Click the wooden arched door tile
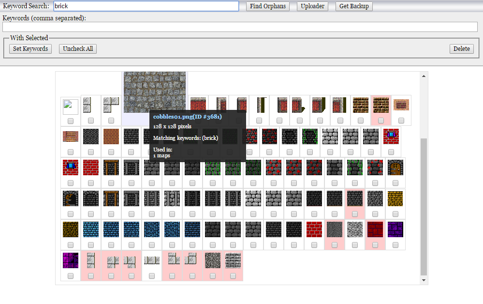The width and height of the screenshot is (483, 304). pos(395,167)
